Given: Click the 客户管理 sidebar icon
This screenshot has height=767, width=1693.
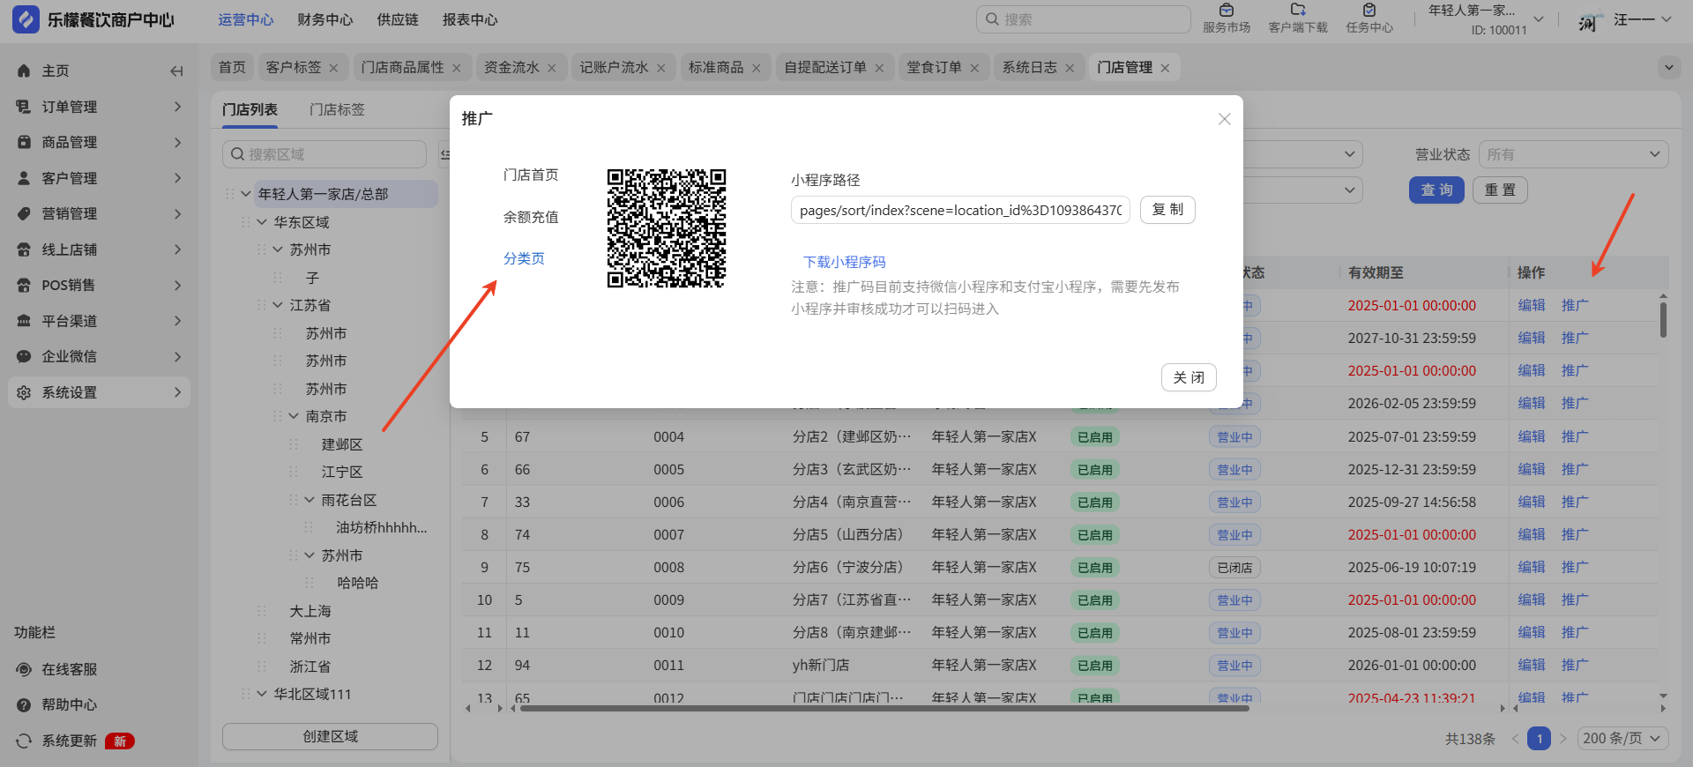Looking at the screenshot, I should (24, 178).
